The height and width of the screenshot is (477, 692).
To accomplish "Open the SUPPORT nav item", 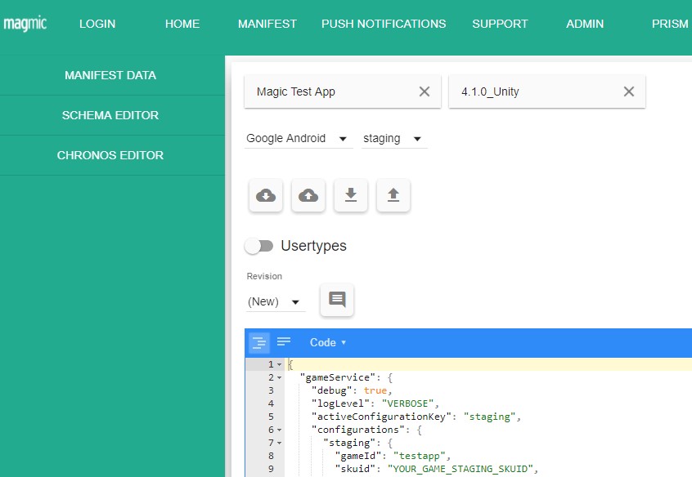I will tap(500, 24).
